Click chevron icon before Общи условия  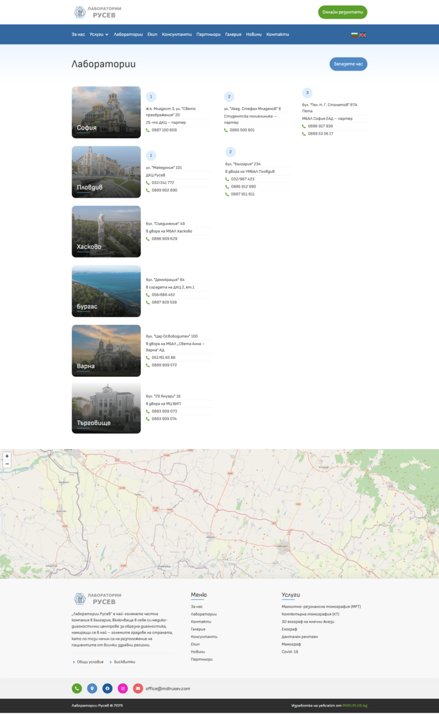tap(73, 662)
